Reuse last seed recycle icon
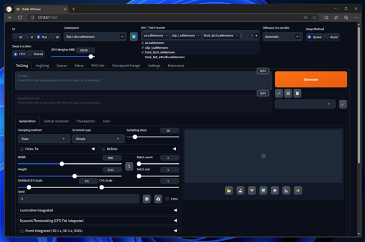This screenshot has height=242, width=365. pyautogui.click(x=158, y=199)
